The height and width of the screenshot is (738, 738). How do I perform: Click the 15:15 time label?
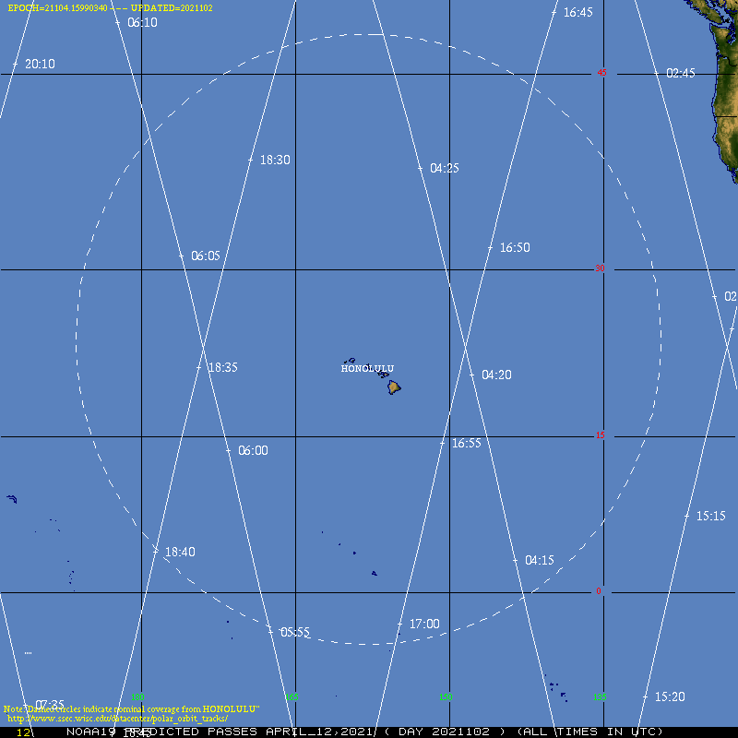click(x=710, y=517)
